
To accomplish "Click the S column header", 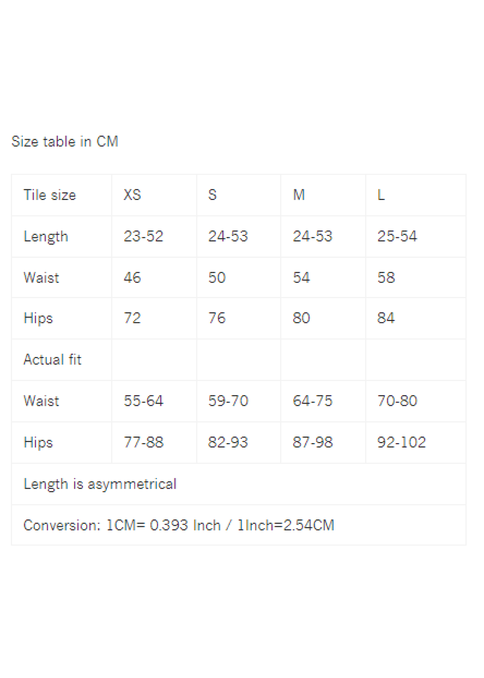I will point(239,195).
